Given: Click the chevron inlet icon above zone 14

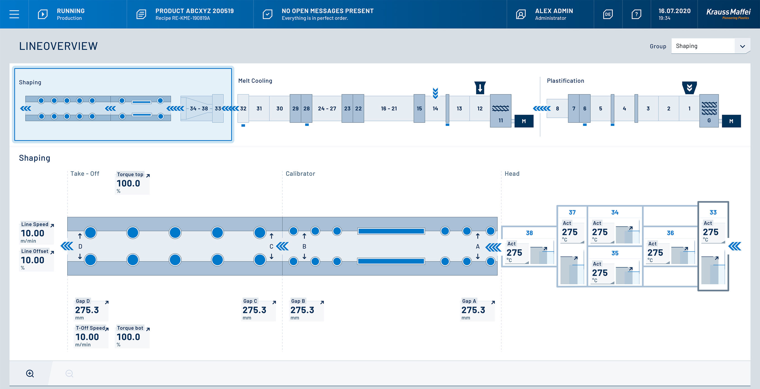Looking at the screenshot, I should (x=435, y=93).
